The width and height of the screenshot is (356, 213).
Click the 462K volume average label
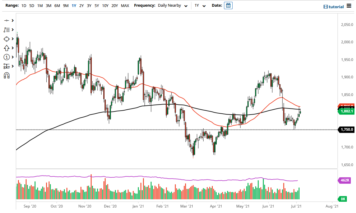coord(344,180)
